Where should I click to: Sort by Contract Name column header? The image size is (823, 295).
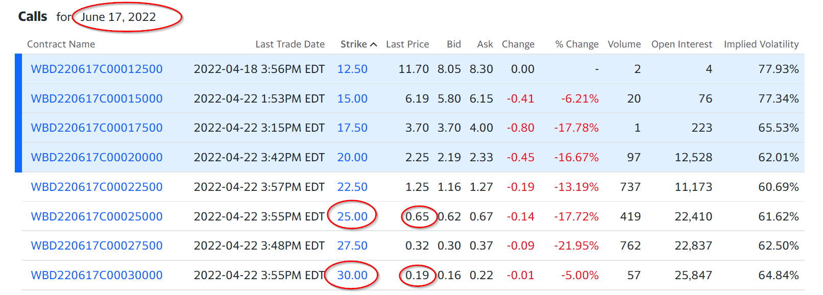click(x=61, y=44)
